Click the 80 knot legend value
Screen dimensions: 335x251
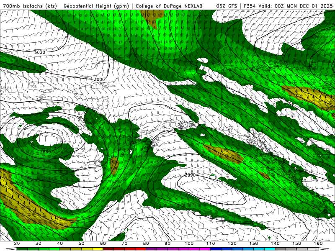point(146,243)
